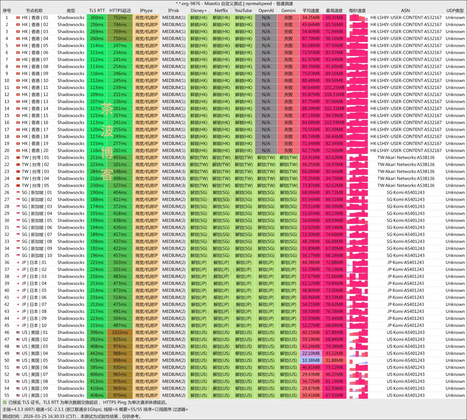Viewport: 467px width, 420px height.
Task: Click the Singapore flag beside SG | 新加坡 | 10
Action: (x=18, y=255)
